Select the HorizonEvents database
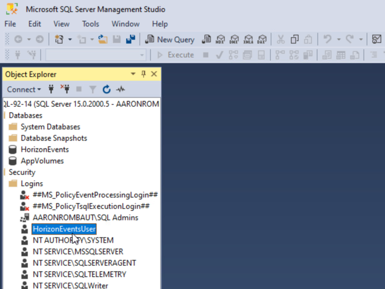Viewport: 385px width, 289px height. 45,150
